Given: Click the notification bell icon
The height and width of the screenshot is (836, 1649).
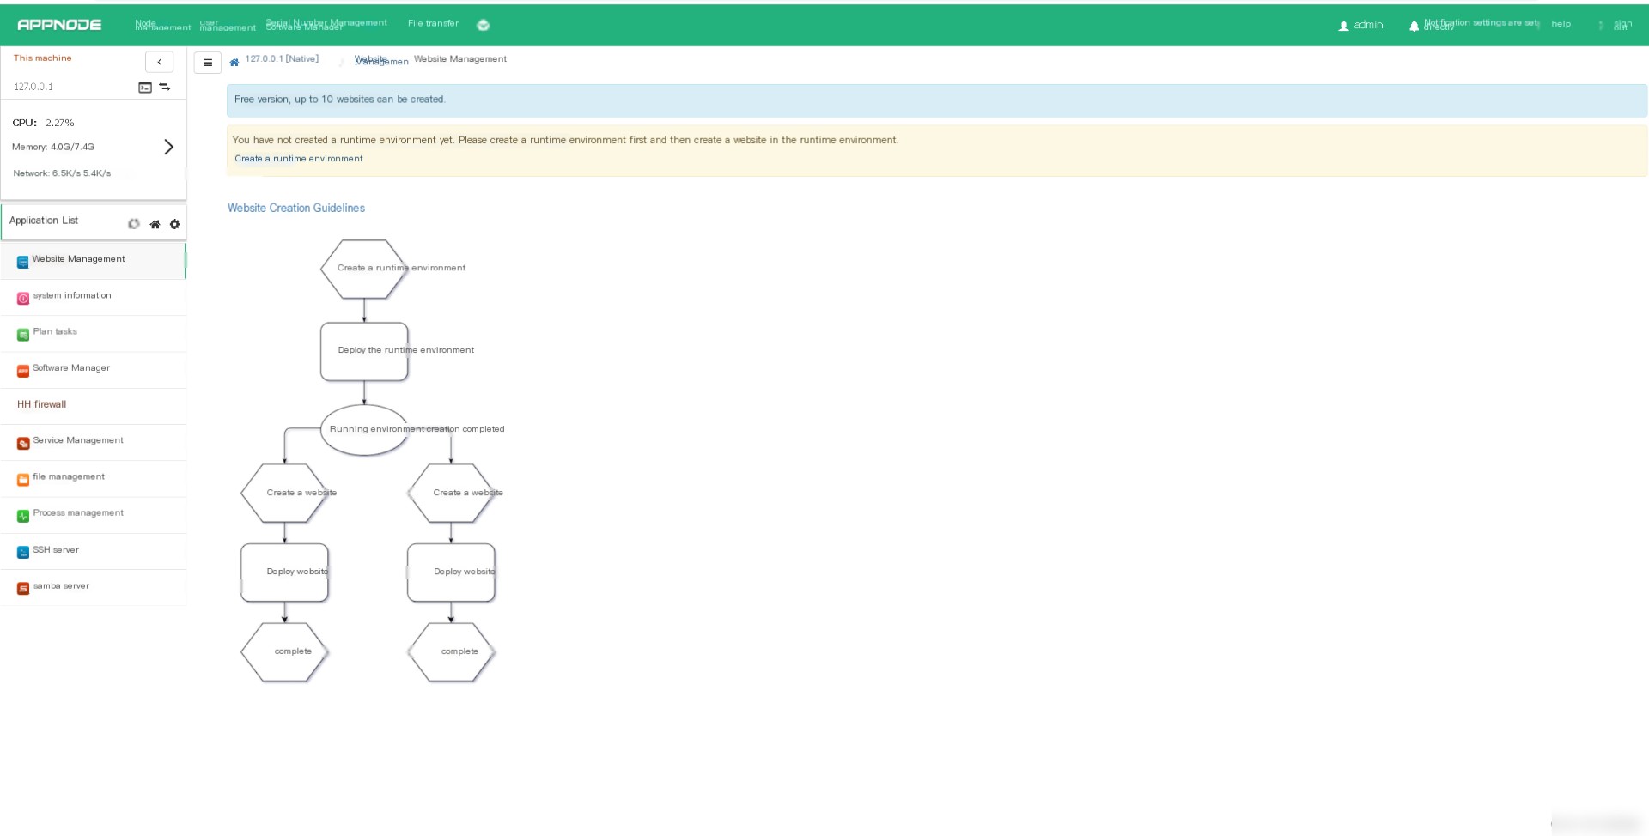Looking at the screenshot, I should pos(1414,26).
